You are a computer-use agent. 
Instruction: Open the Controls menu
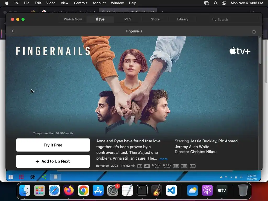81,3
